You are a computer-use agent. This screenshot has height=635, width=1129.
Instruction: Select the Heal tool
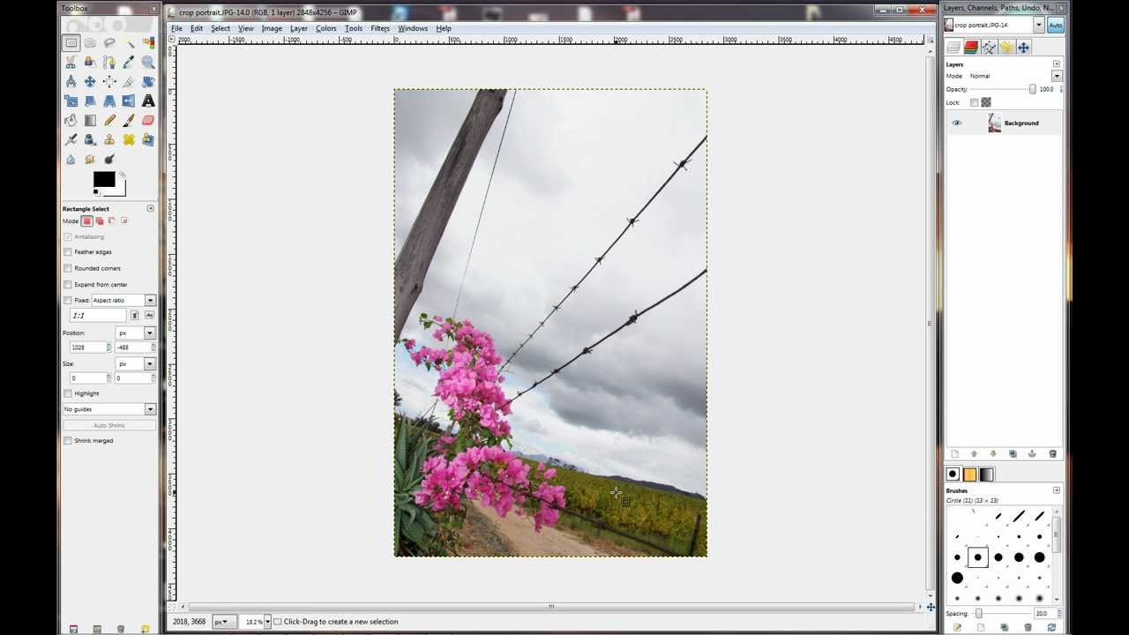click(x=129, y=139)
